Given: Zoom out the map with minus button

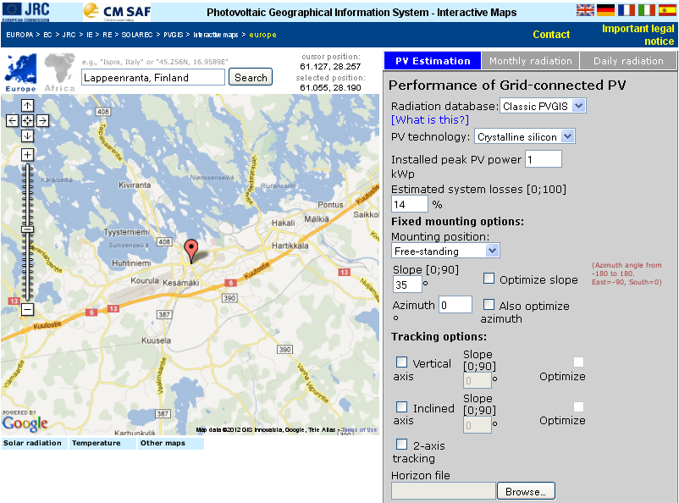Looking at the screenshot, I should coord(27,309).
